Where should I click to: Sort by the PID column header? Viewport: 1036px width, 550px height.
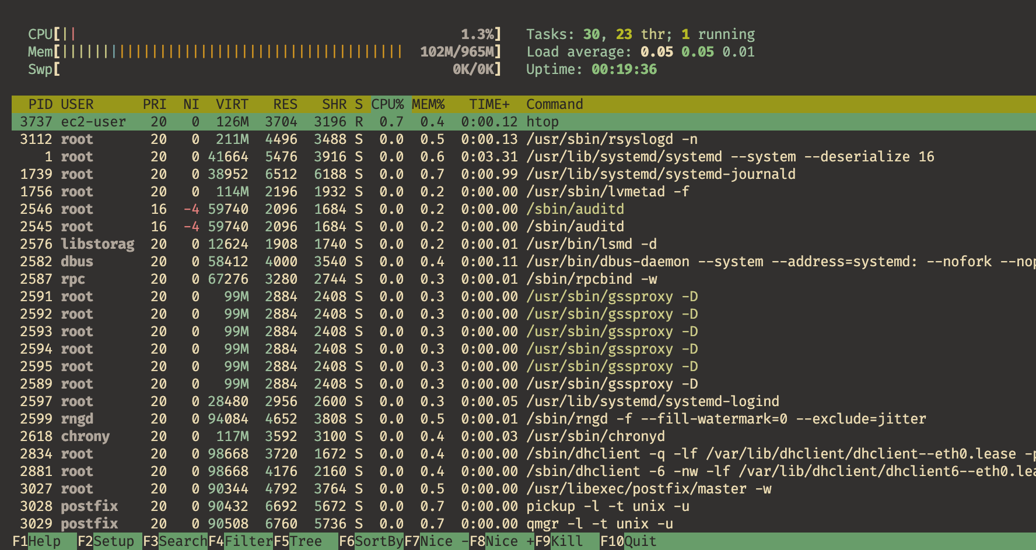(x=40, y=104)
